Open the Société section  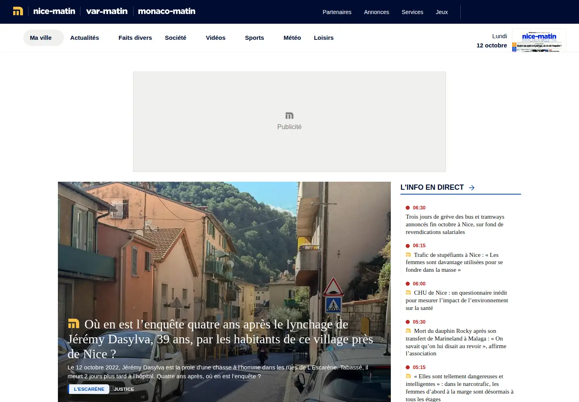176,38
